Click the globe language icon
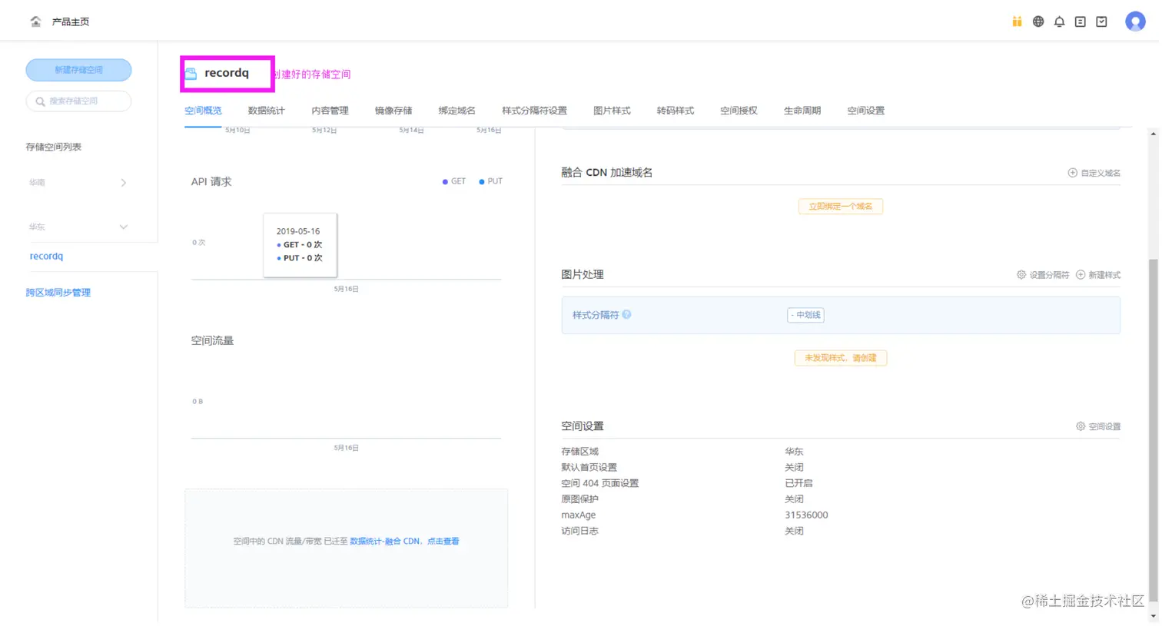The image size is (1162, 626). point(1038,22)
